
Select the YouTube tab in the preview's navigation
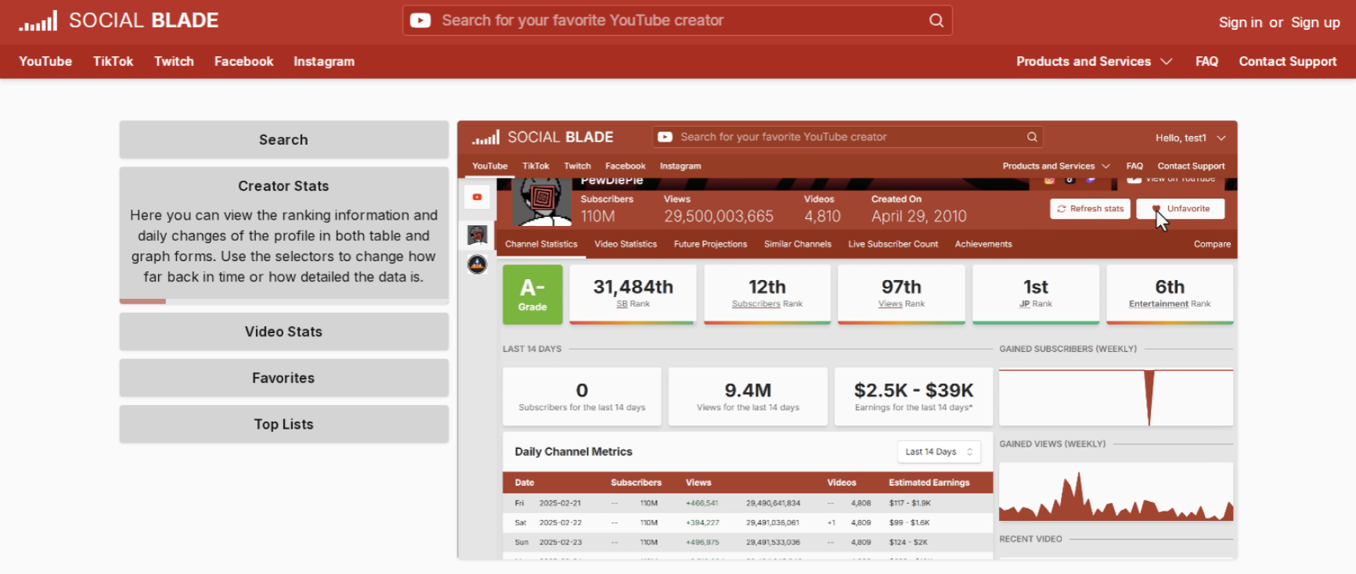coord(490,166)
